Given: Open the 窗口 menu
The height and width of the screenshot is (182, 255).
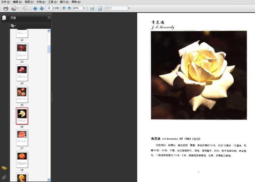Looking at the screenshot, I should click(64, 2).
